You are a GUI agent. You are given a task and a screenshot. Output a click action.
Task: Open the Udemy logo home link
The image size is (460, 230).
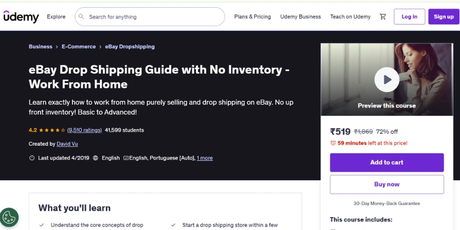point(21,17)
